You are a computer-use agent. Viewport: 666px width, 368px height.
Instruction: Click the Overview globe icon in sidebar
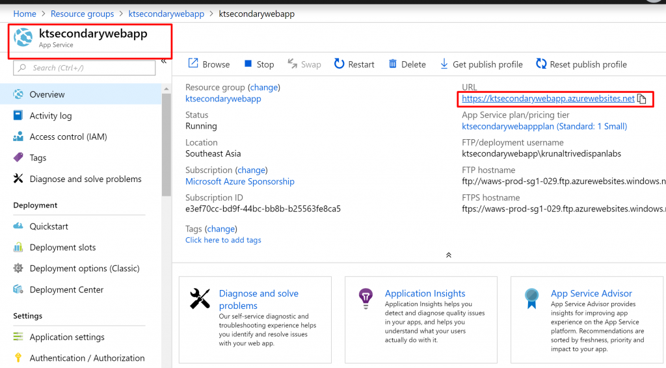click(x=18, y=94)
